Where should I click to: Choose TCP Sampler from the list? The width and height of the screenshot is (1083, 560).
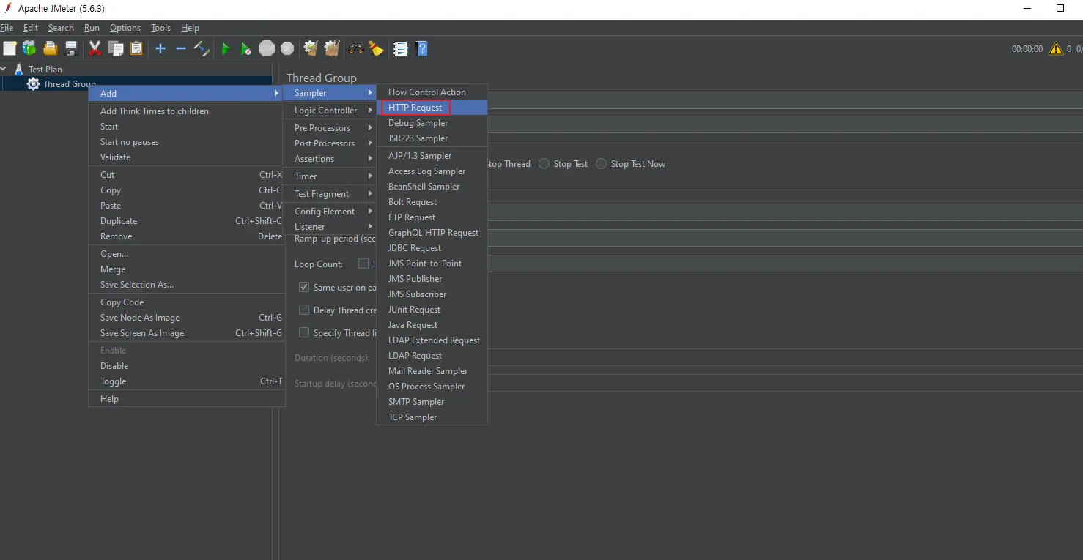click(x=432, y=417)
